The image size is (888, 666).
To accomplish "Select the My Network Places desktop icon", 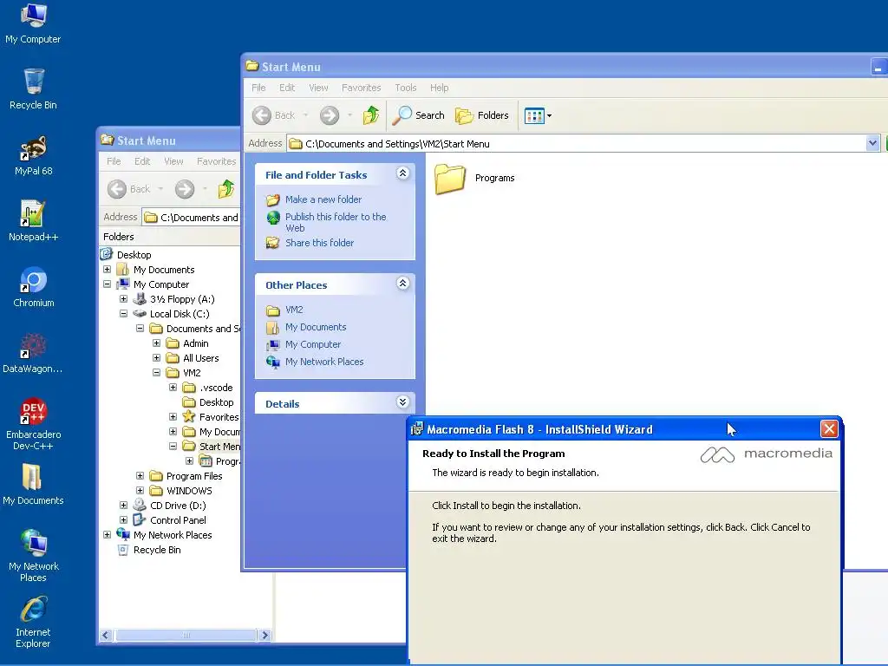I will click(x=33, y=556).
